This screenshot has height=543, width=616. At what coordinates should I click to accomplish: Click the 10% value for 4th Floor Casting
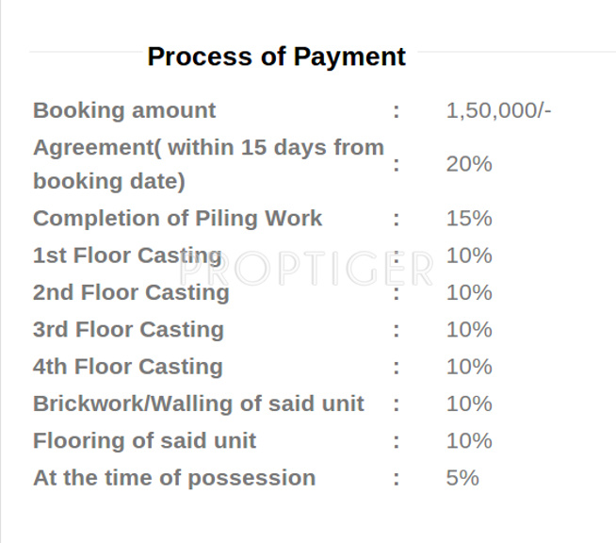469,367
